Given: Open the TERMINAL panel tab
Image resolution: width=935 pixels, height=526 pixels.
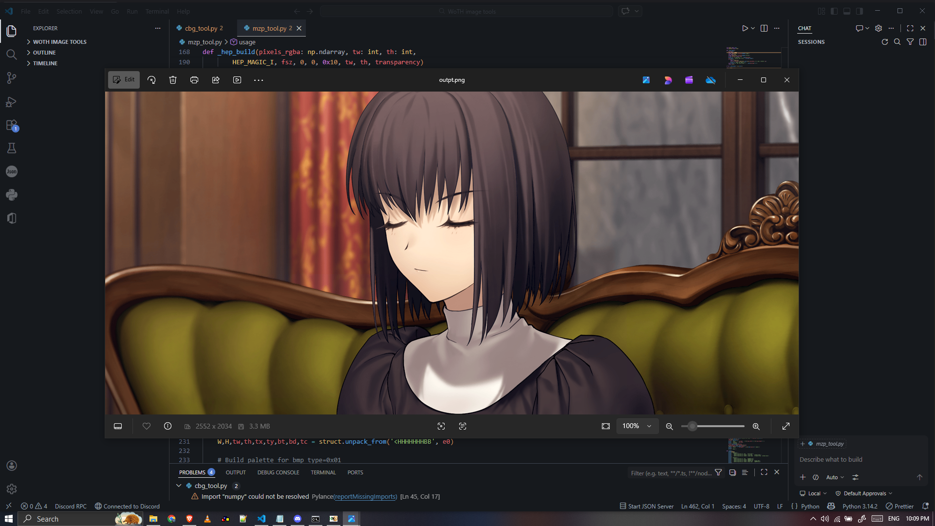Looking at the screenshot, I should (323, 472).
